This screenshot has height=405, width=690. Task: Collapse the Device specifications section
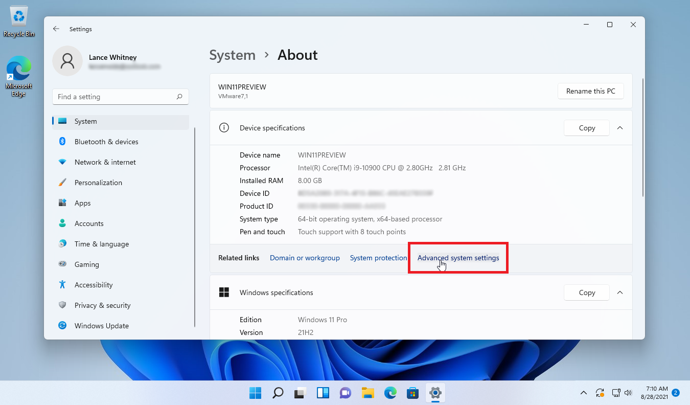pos(620,128)
